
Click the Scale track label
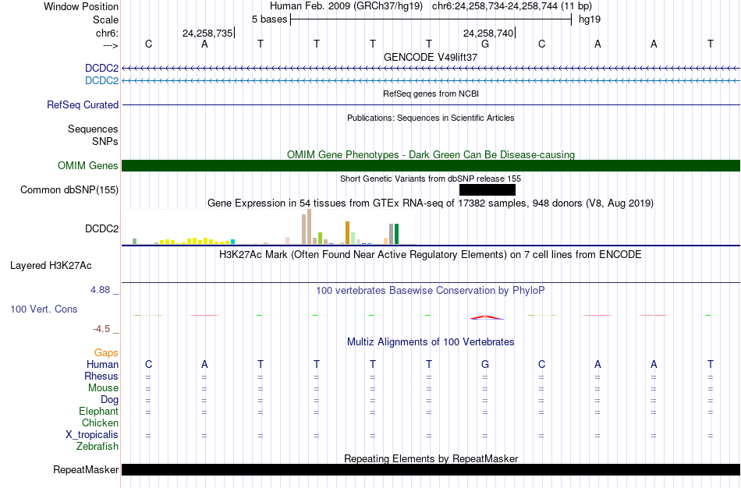pos(106,19)
